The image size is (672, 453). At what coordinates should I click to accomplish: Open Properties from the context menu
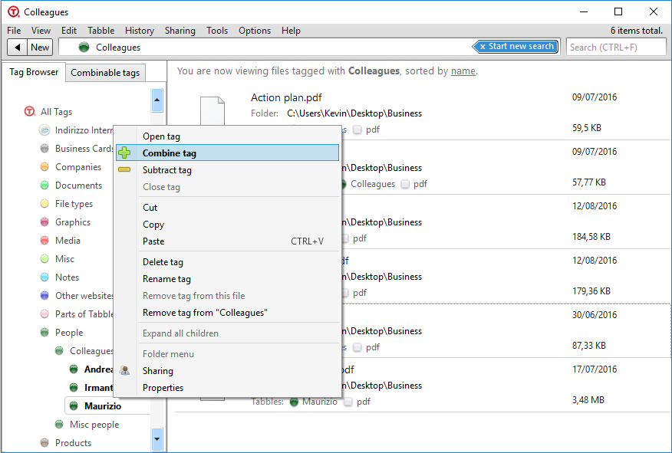(227, 388)
